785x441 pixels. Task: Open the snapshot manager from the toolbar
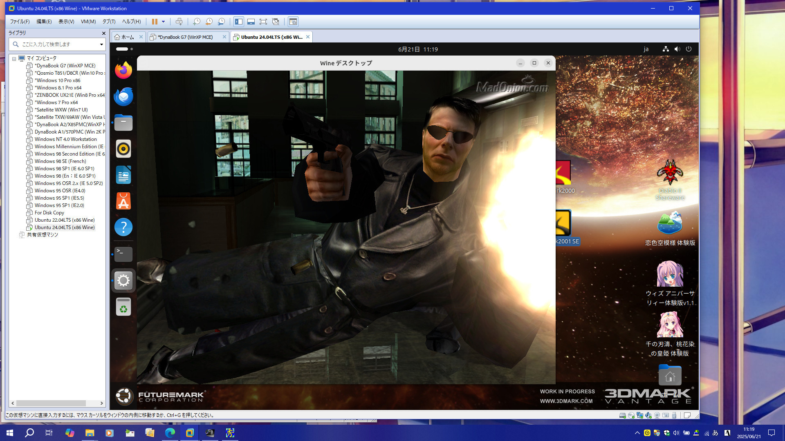click(x=221, y=22)
